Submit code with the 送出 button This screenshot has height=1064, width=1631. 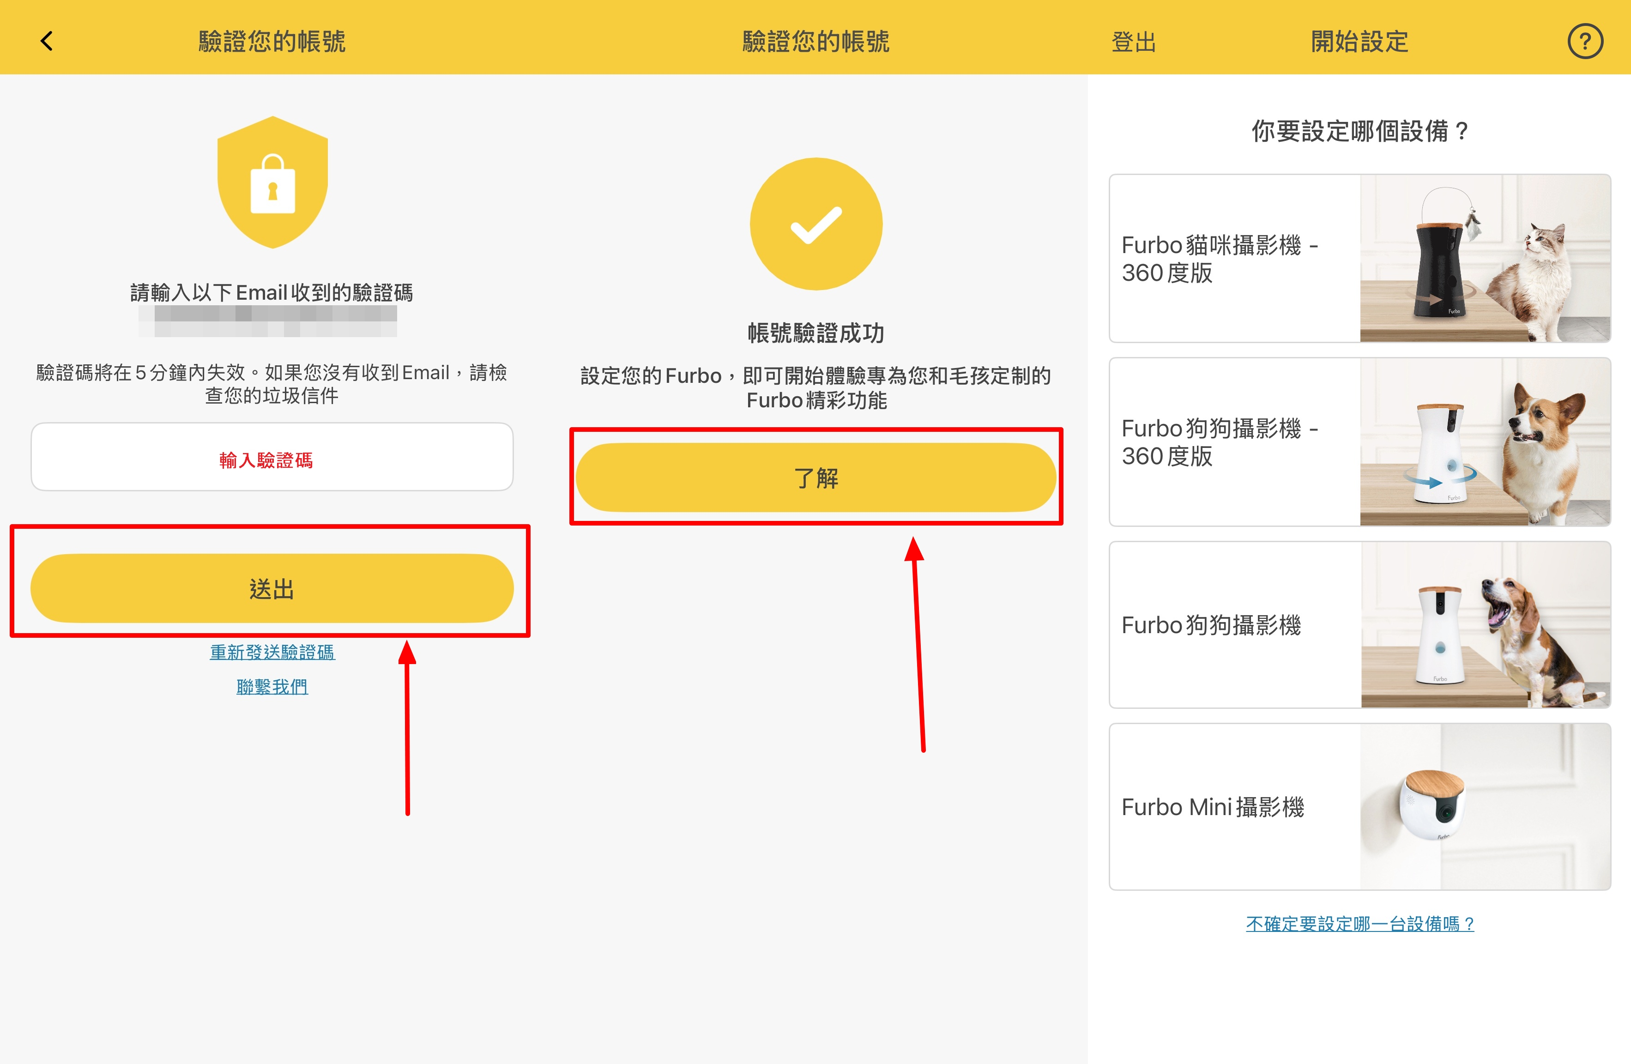pos(272,588)
